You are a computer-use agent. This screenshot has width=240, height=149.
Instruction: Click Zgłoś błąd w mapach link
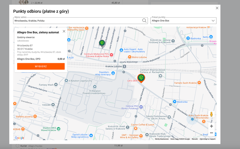207,139
